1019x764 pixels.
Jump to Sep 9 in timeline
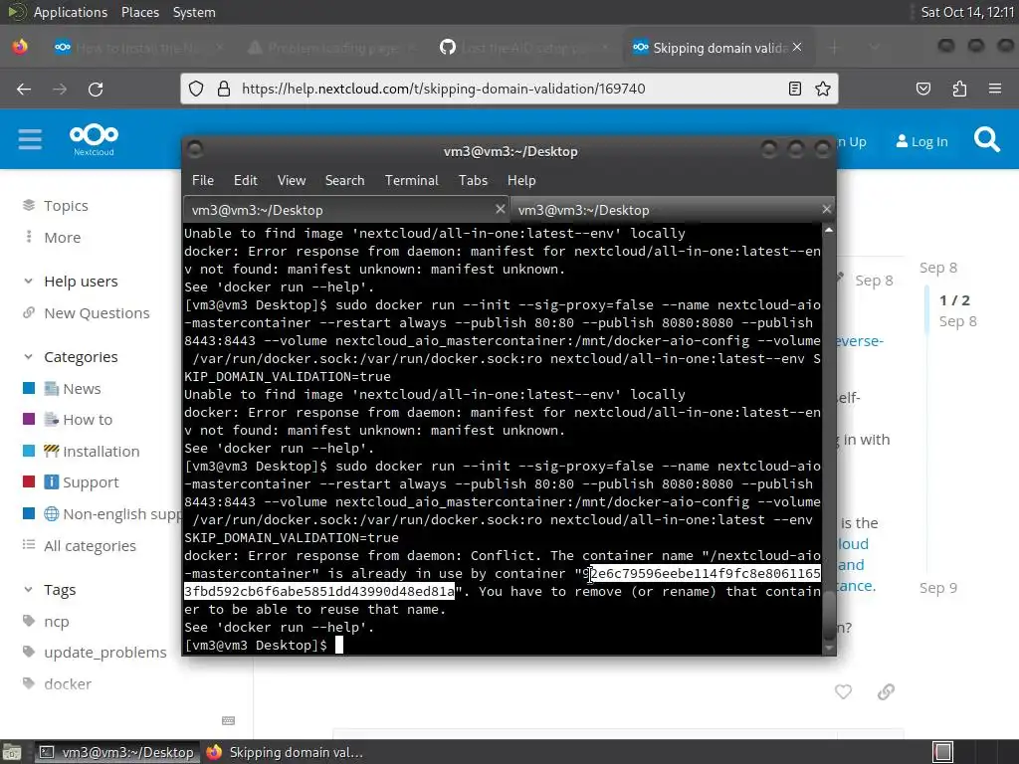[937, 588]
